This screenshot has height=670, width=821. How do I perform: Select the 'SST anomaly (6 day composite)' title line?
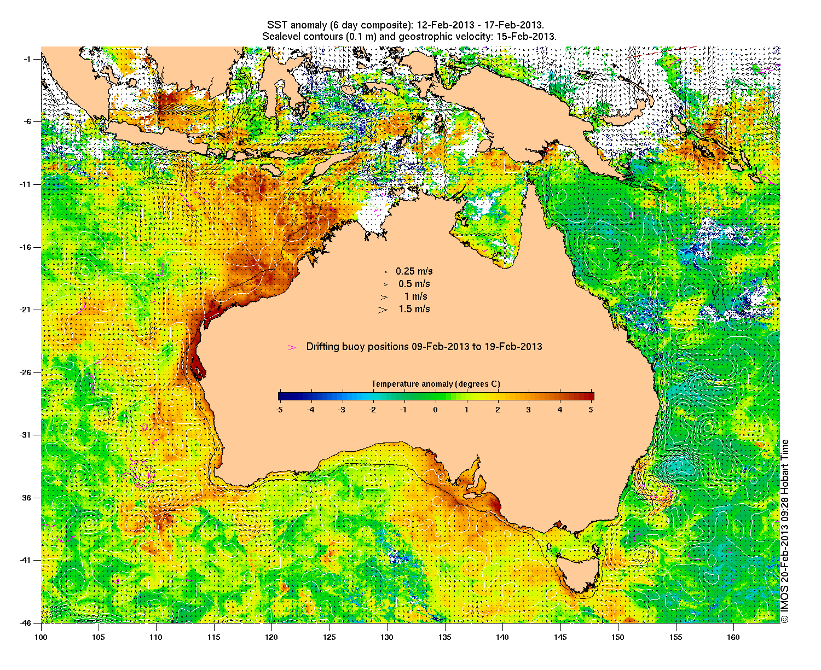pos(405,25)
